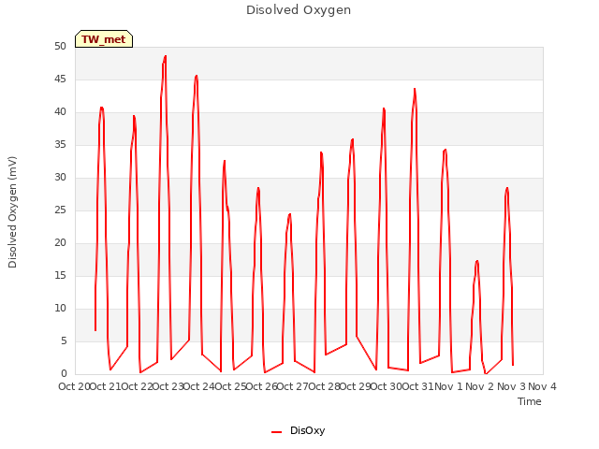The height and width of the screenshot is (449, 599).
Task: Click the 15 y-axis tick label
Action: coord(60,275)
